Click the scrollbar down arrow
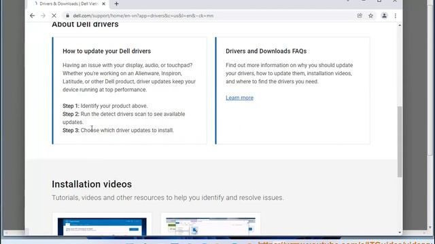The height and width of the screenshot is (244, 435). point(400,232)
